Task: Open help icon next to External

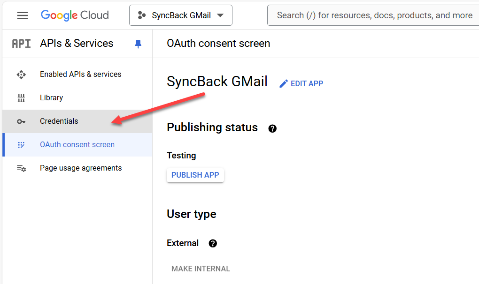Action: (213, 243)
